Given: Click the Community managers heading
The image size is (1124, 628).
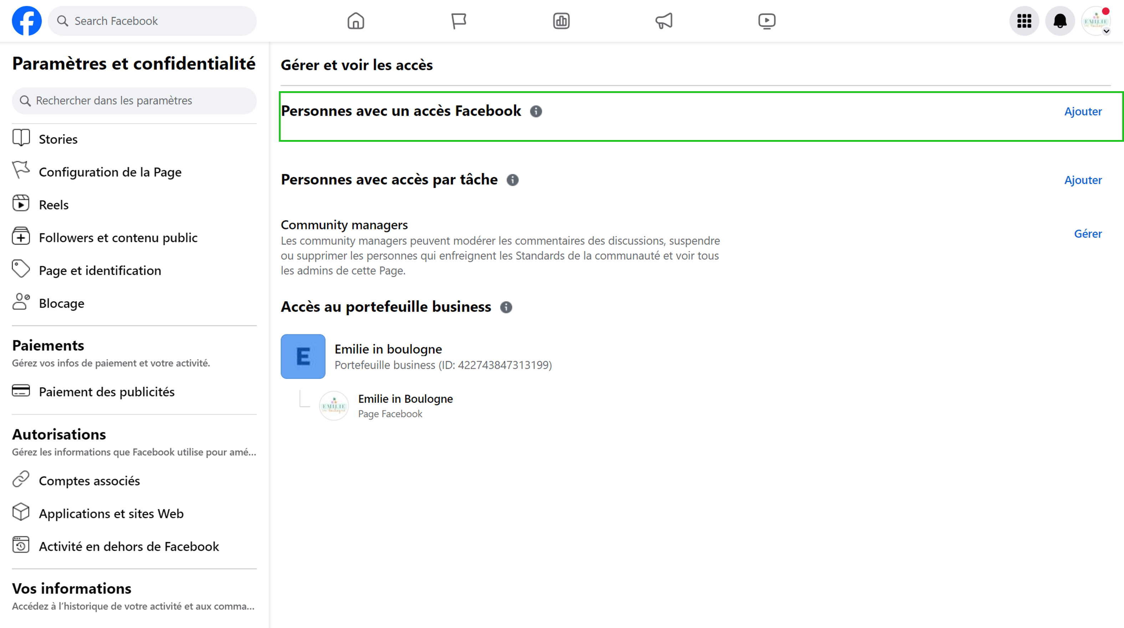Looking at the screenshot, I should tap(344, 225).
